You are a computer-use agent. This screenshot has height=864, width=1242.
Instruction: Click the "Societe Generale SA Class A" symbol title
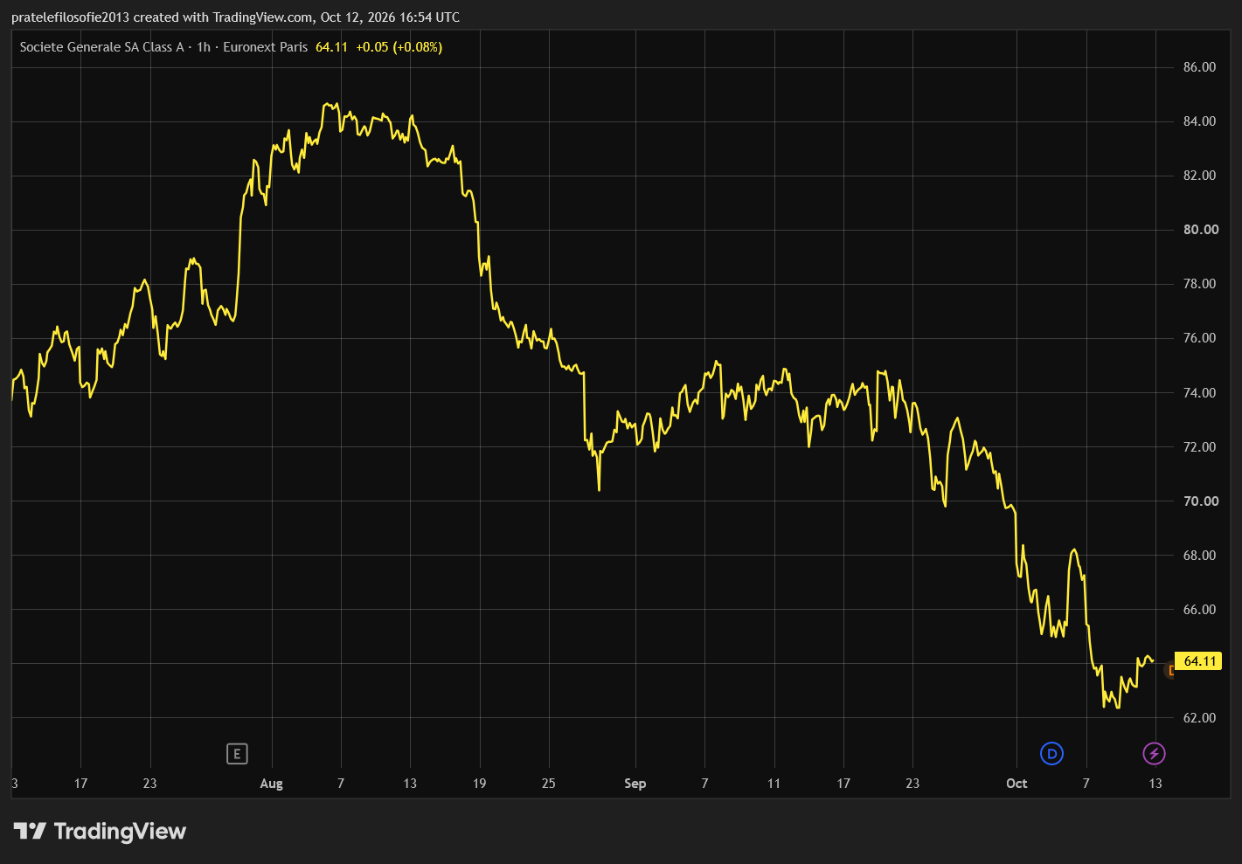(x=101, y=47)
